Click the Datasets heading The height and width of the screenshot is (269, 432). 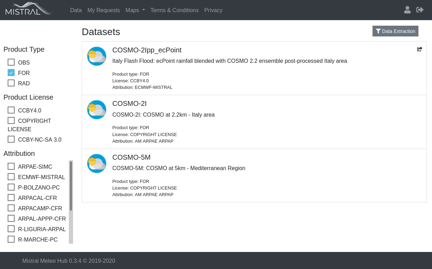pos(101,32)
